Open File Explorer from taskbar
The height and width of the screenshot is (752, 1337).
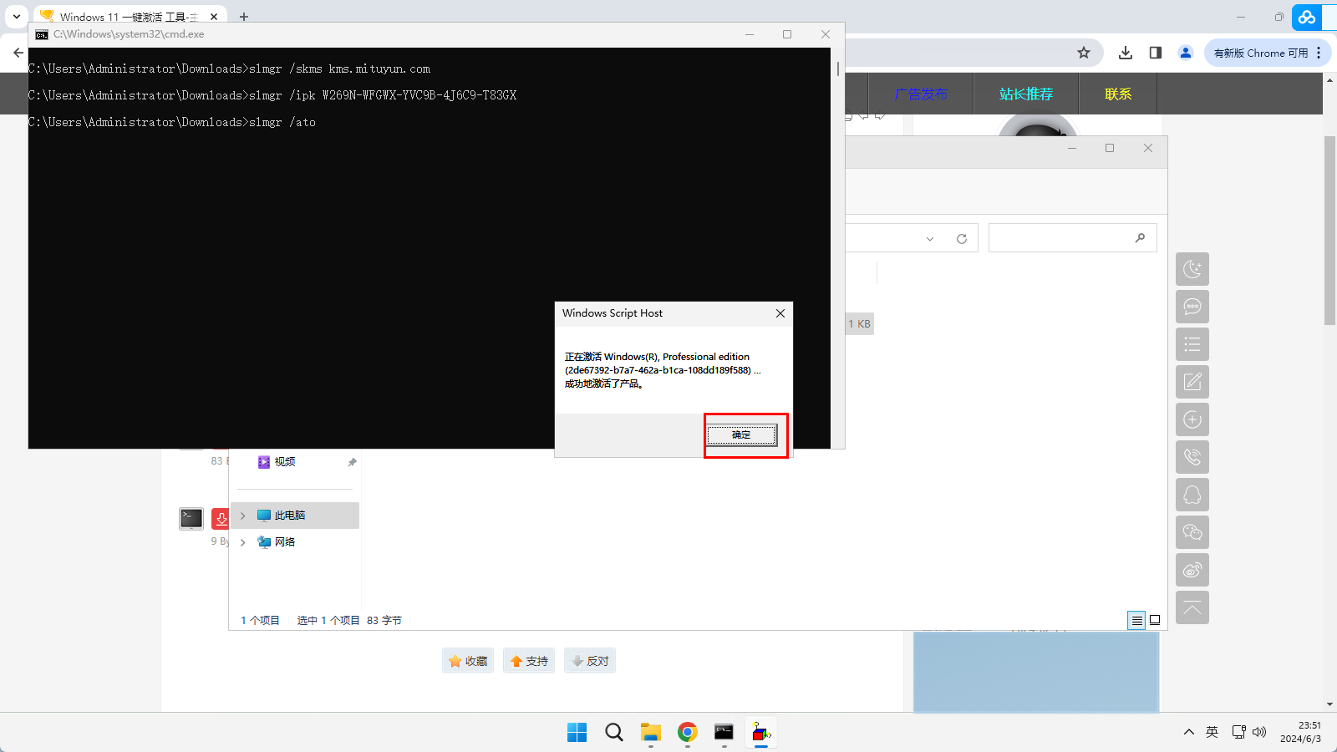pos(651,733)
